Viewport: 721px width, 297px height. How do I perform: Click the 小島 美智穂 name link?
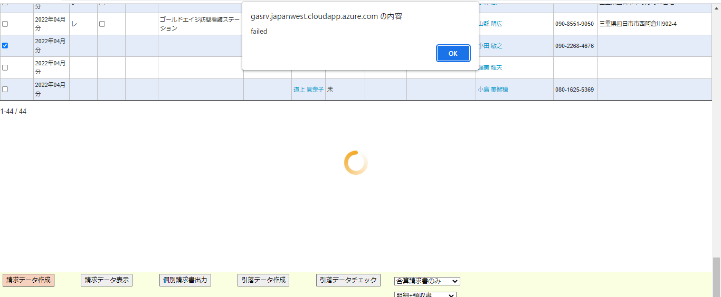click(x=492, y=90)
